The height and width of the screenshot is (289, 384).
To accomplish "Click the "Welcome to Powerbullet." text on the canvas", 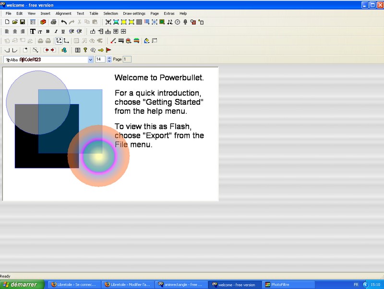I will [159, 78].
